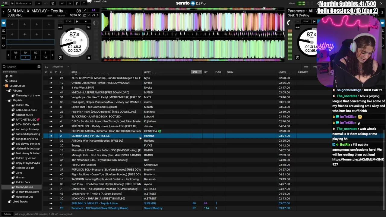Enable SYNC on deck 1
The image size is (386, 217).
click(x=69, y=21)
